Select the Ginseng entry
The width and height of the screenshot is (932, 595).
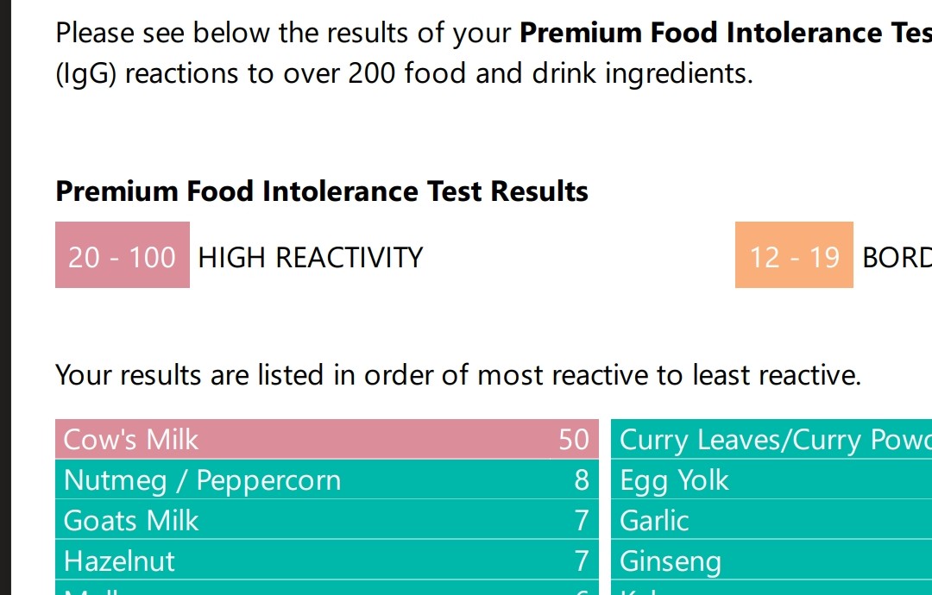click(x=670, y=561)
